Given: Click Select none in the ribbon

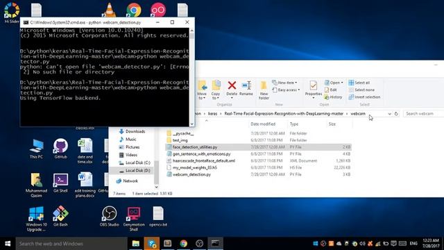Looking at the screenshot, I should [x=361, y=90].
